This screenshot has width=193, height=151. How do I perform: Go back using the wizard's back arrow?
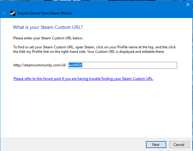pyautogui.click(x=5, y=13)
